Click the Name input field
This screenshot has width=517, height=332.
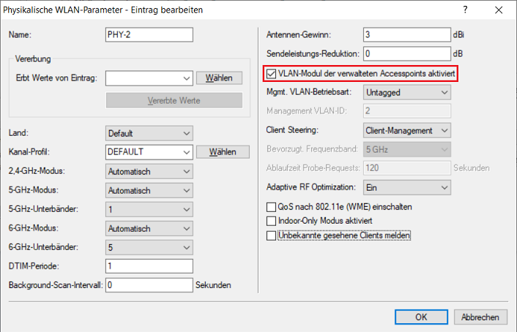(149, 35)
